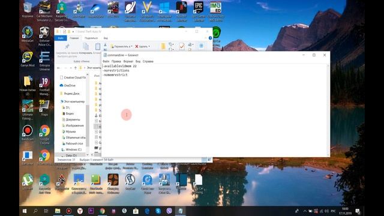The width and height of the screenshot is (384, 216).
Task: Switch to the Поделиться ribbon tab in Explorer
Action: [91, 38]
